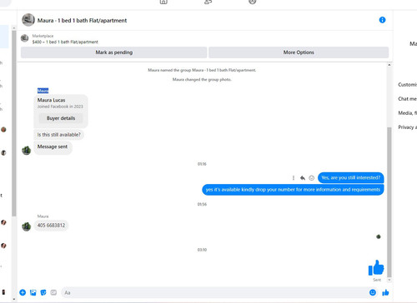Choose a sticker from composer toolbar
The height and width of the screenshot is (303, 417).
tap(43, 292)
